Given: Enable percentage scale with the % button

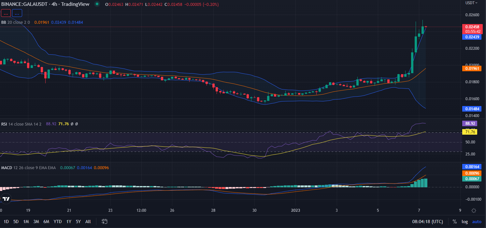Looking at the screenshot, I should click(x=455, y=221).
